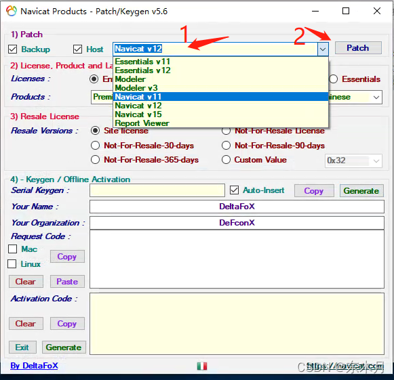Click inside the Activation Code text area

point(237,324)
